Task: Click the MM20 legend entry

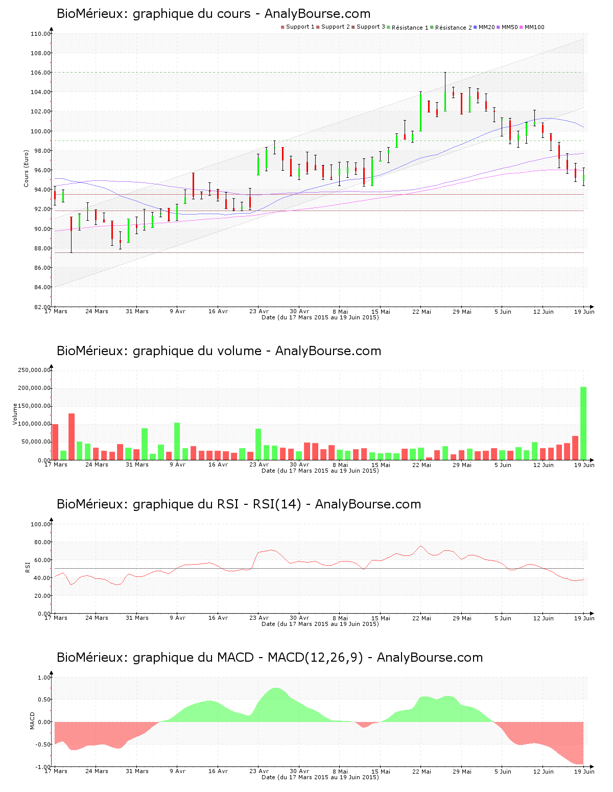Action: pos(485,27)
